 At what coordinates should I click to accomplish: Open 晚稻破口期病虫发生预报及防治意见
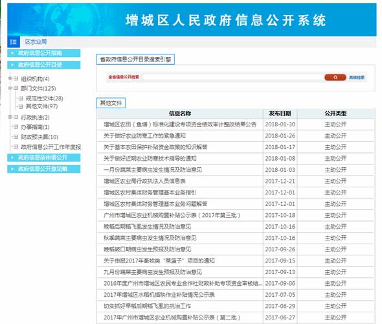pyautogui.click(x=148, y=249)
